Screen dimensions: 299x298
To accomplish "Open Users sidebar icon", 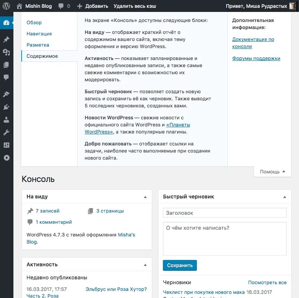I will [6, 120].
